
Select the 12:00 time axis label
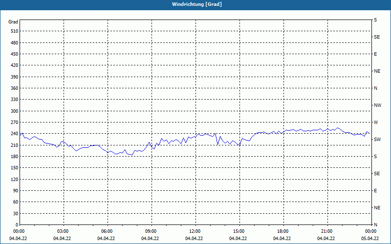coord(196,231)
